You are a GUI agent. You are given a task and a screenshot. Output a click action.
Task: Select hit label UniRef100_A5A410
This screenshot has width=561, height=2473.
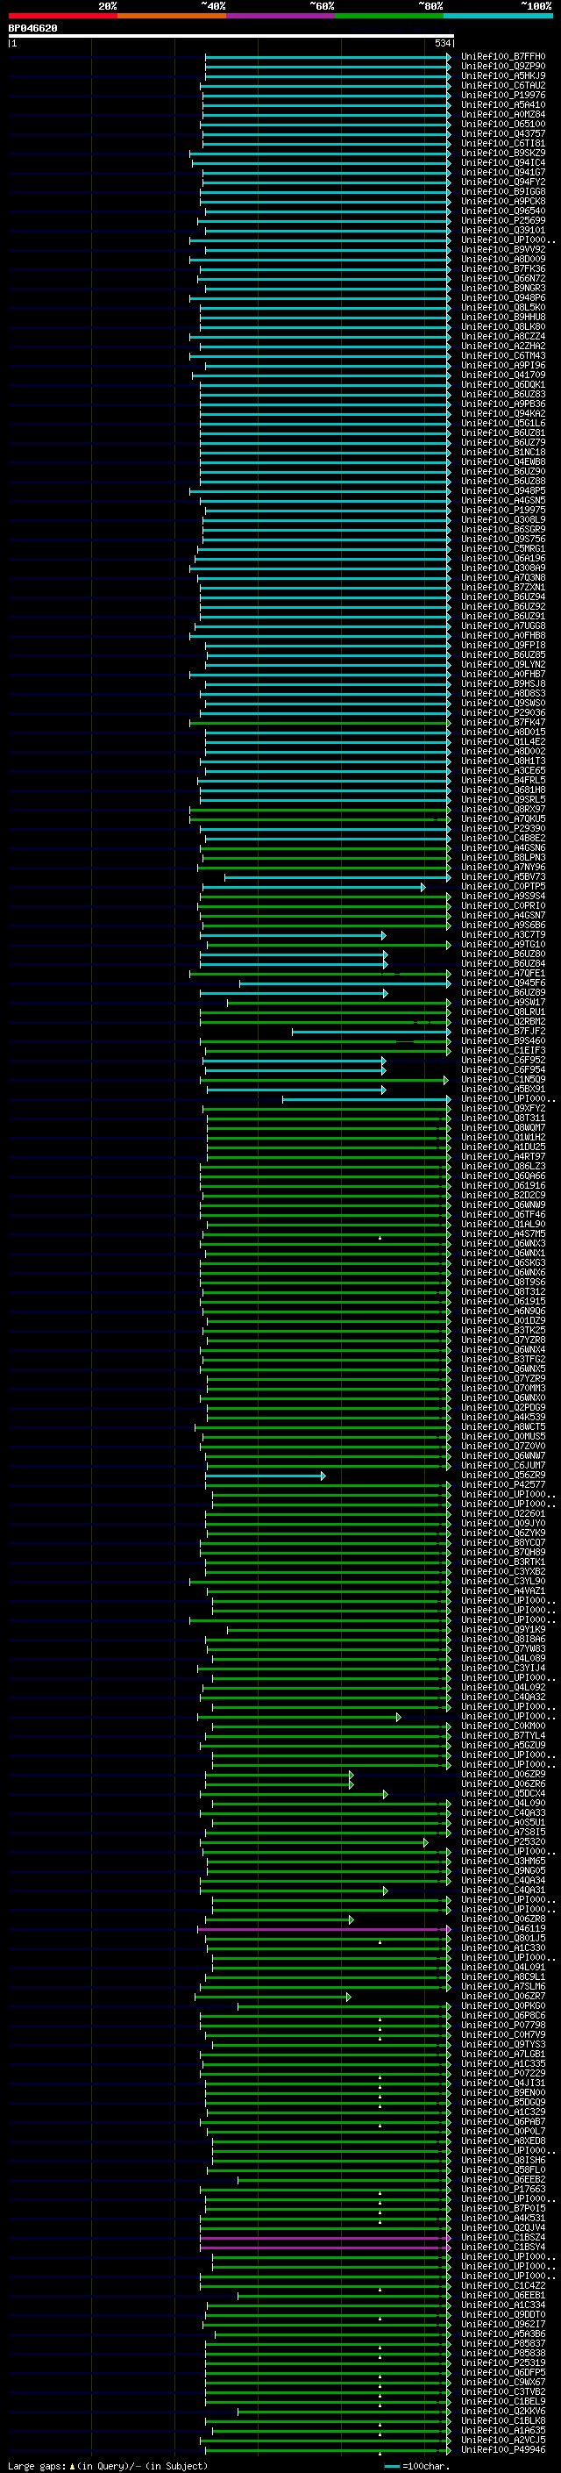[x=503, y=104]
